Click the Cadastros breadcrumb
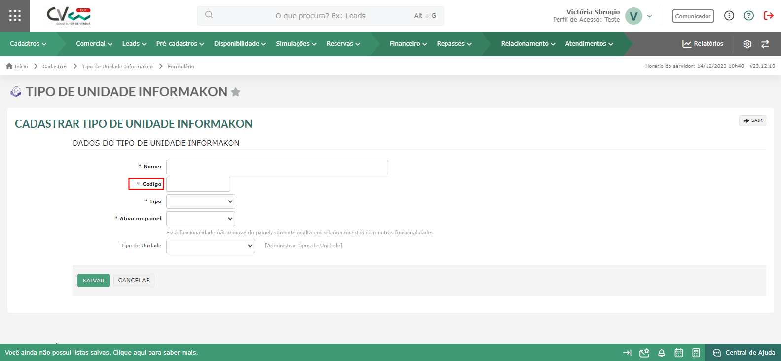The width and height of the screenshot is (781, 361). 55,66
